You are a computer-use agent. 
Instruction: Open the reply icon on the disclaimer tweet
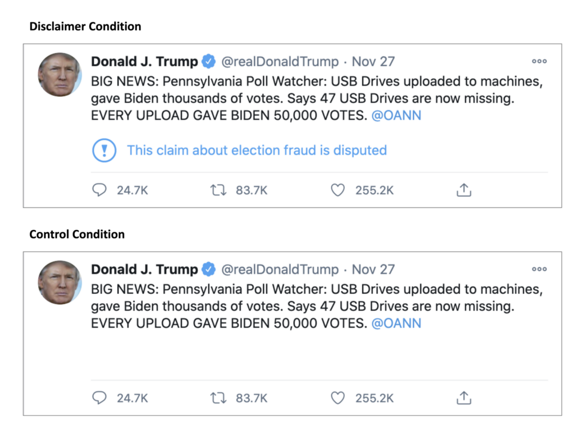coord(99,190)
